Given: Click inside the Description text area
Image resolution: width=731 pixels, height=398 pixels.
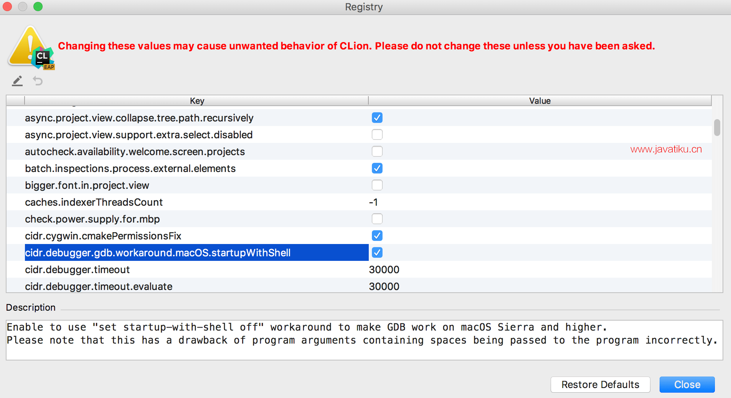Looking at the screenshot, I should click(x=364, y=340).
